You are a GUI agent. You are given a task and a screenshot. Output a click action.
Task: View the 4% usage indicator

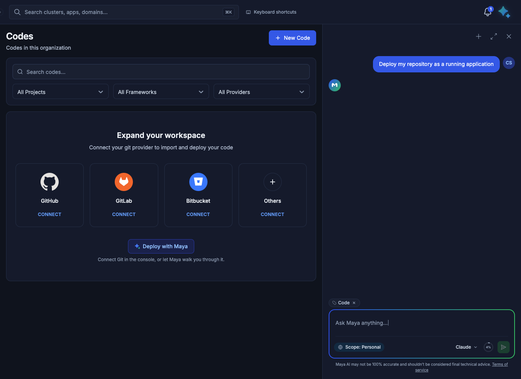pos(488,347)
